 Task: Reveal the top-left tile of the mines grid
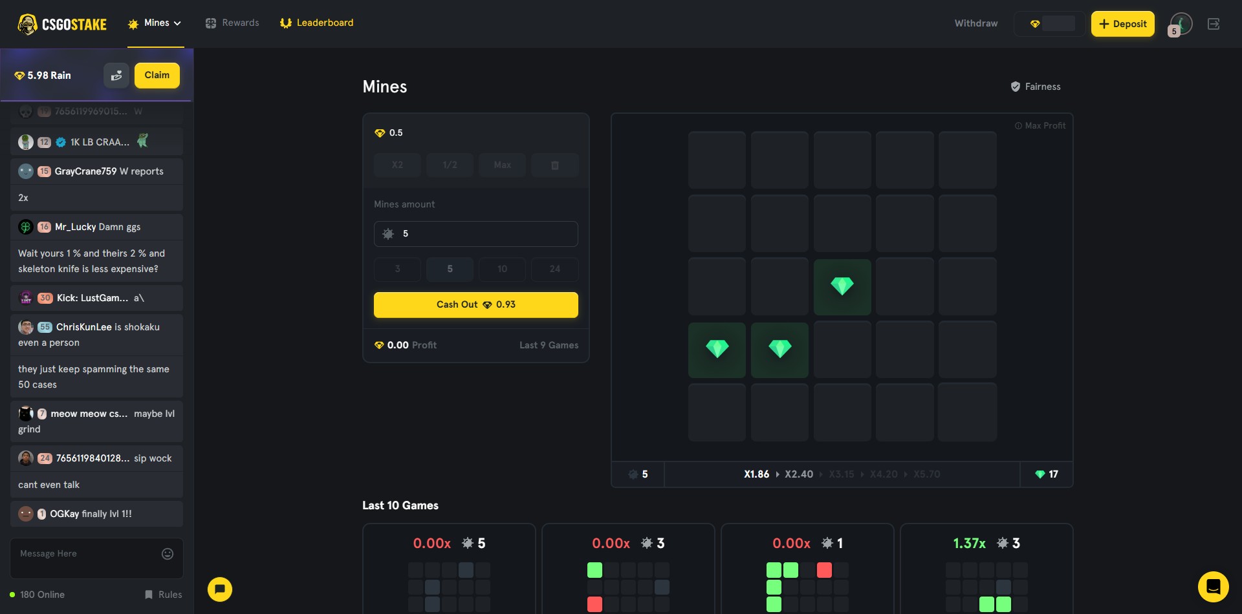(717, 160)
